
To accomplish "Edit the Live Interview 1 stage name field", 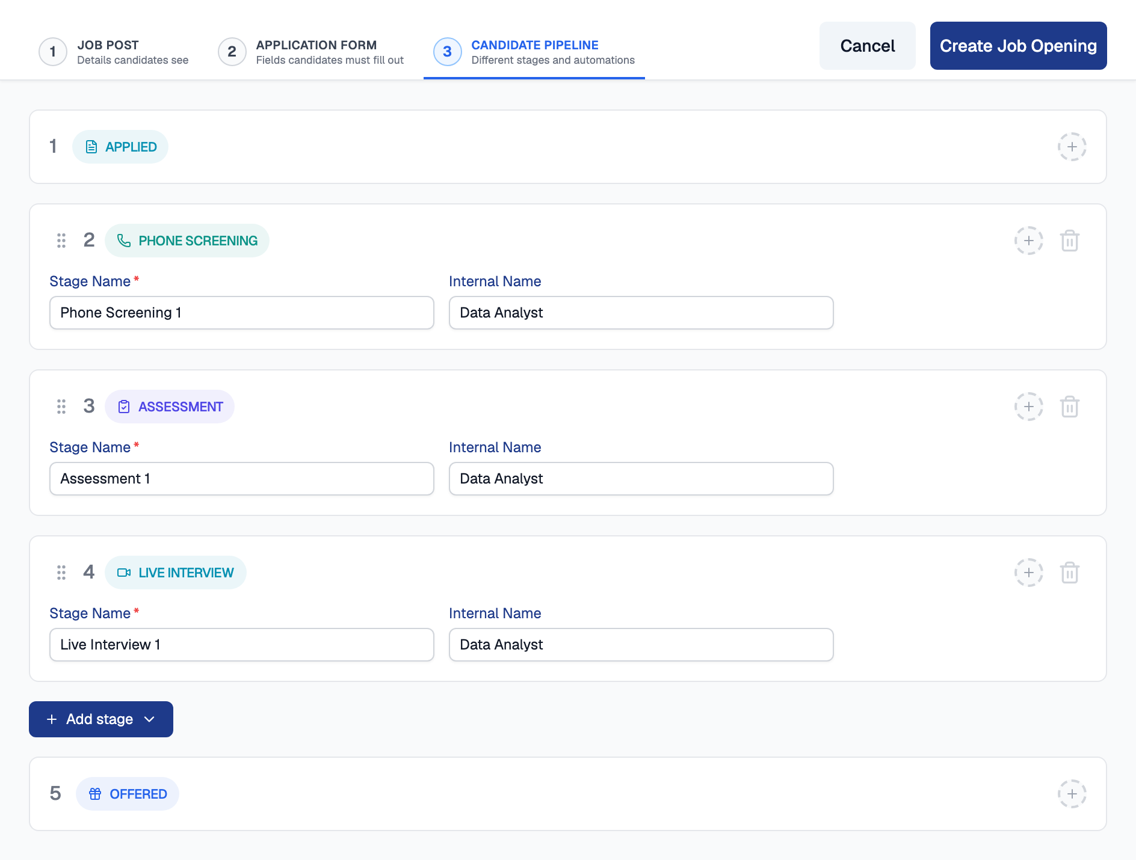I will click(x=241, y=645).
